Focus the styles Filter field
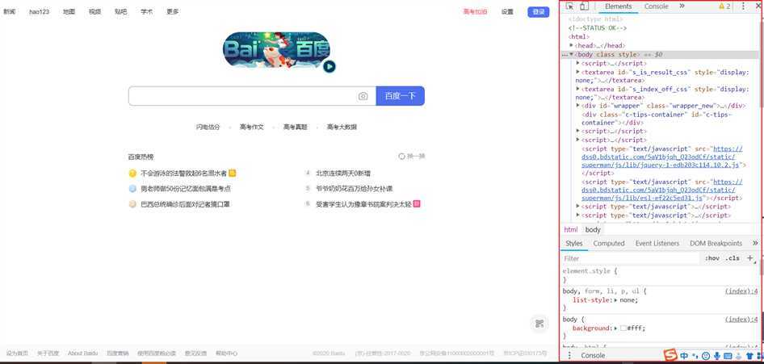 click(630, 258)
